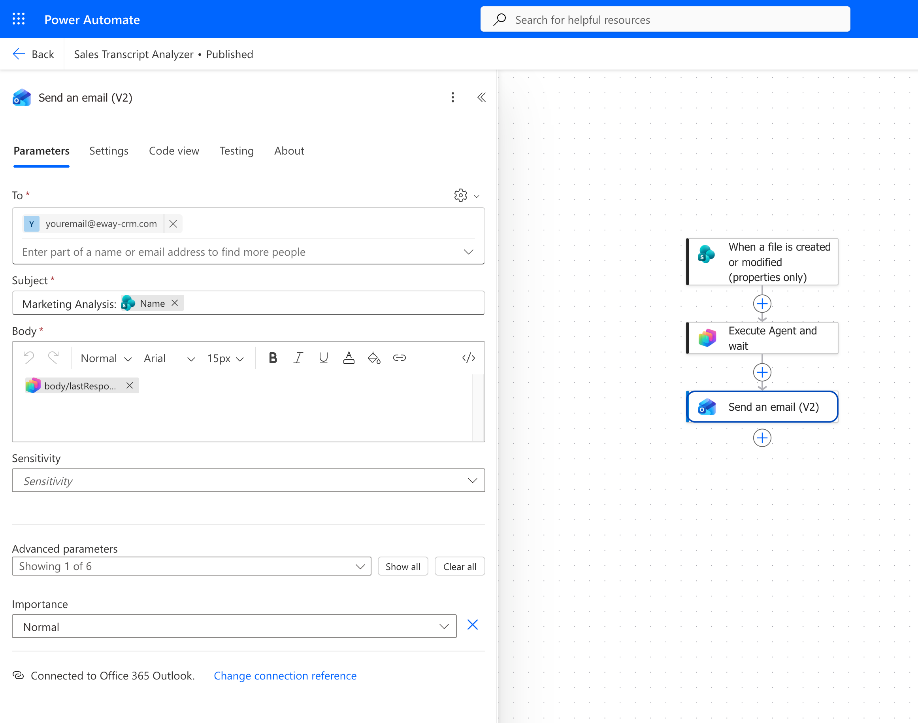
Task: Open the Code view tab
Action: click(x=174, y=151)
